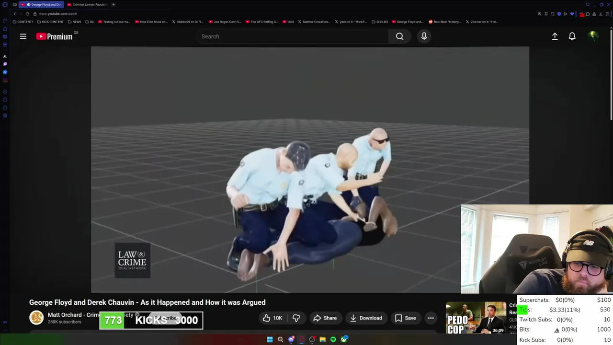Screen dimensions: 613x345
Task: Open the browser easy setup menu icon
Action: (x=607, y=14)
